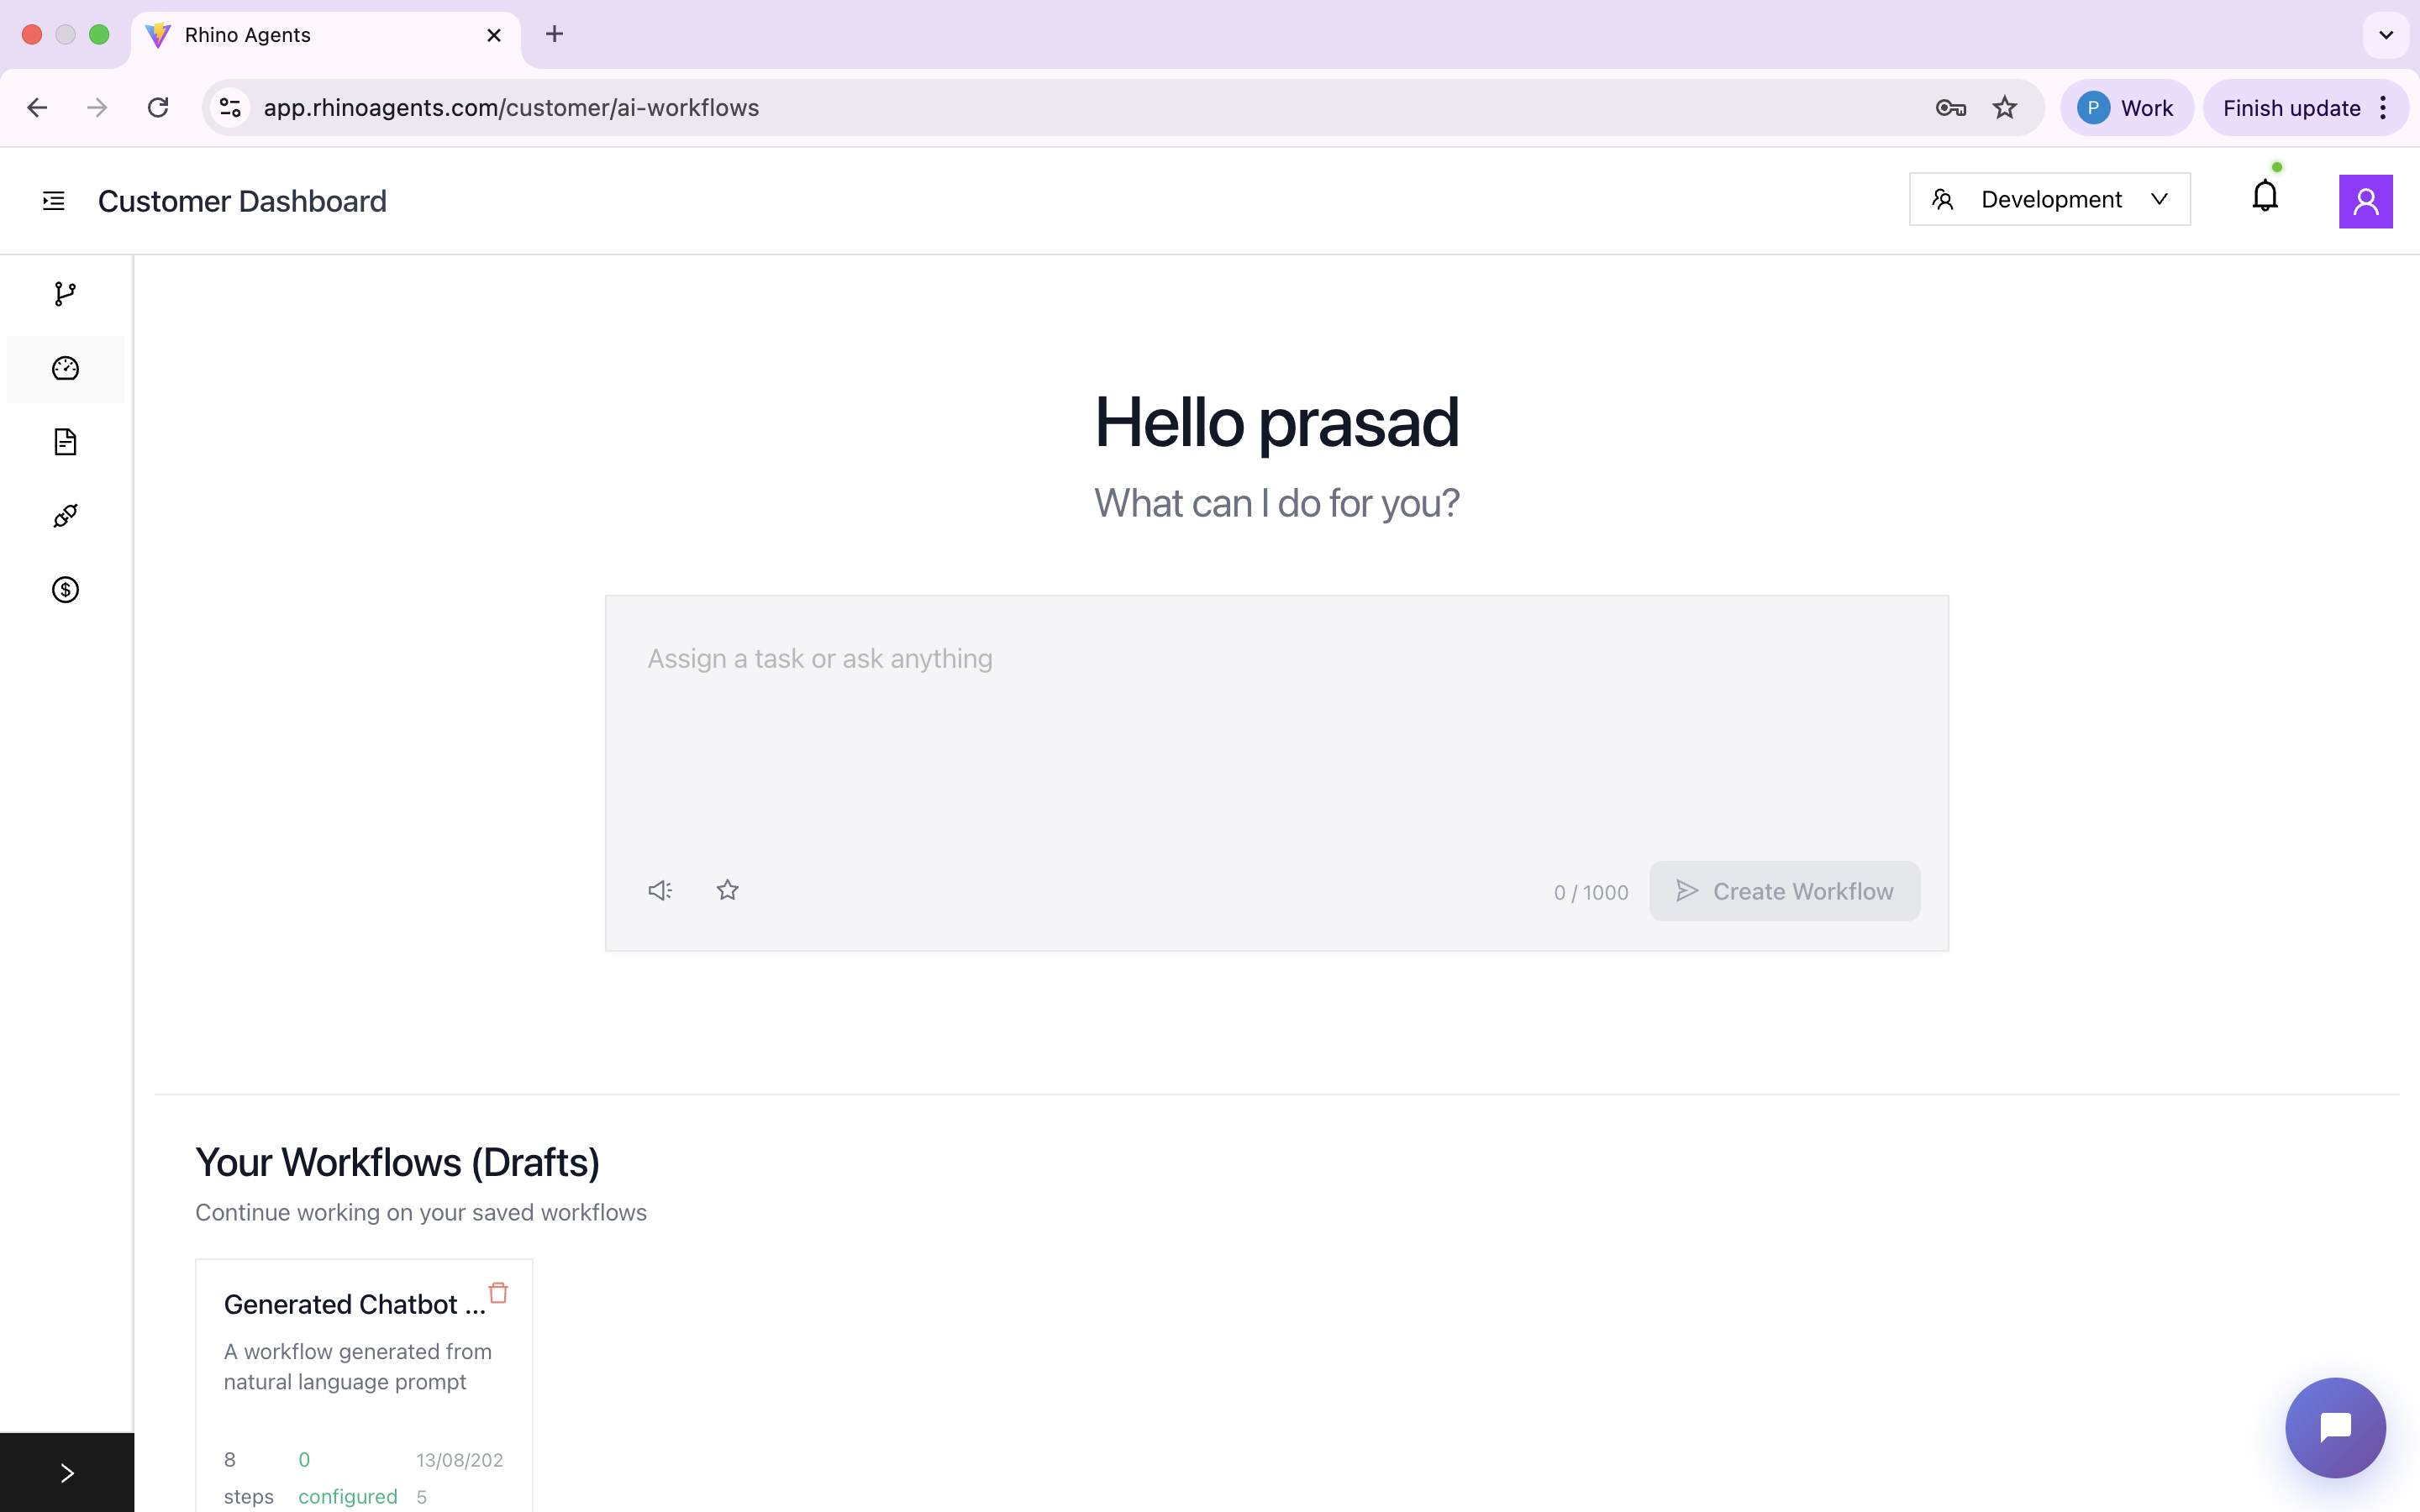
Task: Open the Finish update menu
Action: coord(2290,107)
